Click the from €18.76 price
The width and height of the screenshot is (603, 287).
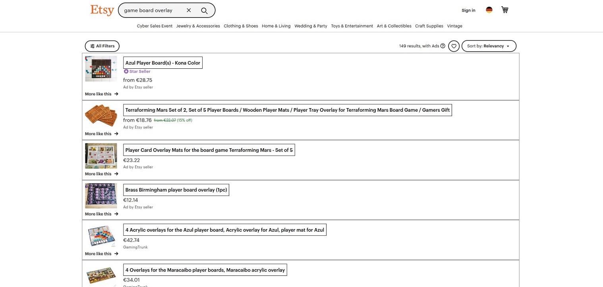(137, 120)
